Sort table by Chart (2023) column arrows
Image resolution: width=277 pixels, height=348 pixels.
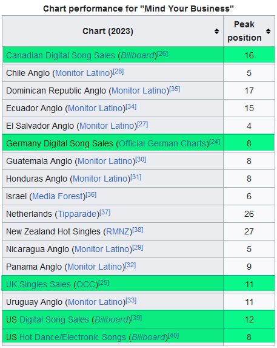(216, 32)
